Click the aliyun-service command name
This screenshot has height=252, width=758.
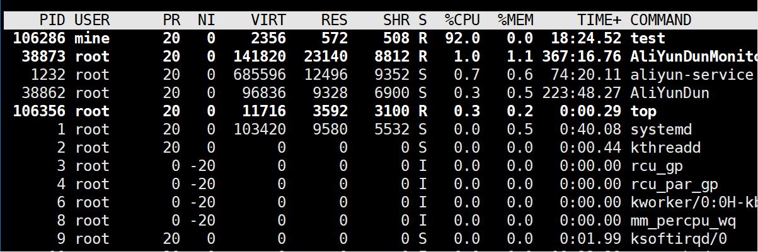pyautogui.click(x=693, y=75)
